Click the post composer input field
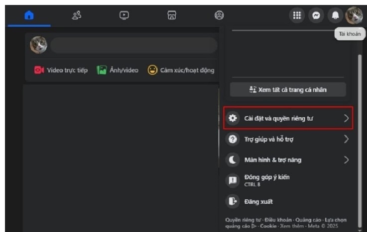Viewport: 367px width, 232px height. tap(133, 45)
